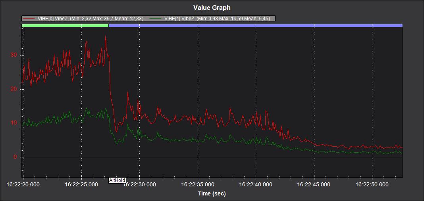Click the 10 value on Y axis
Image resolution: width=424 pixels, height=201 pixels.
click(14, 123)
